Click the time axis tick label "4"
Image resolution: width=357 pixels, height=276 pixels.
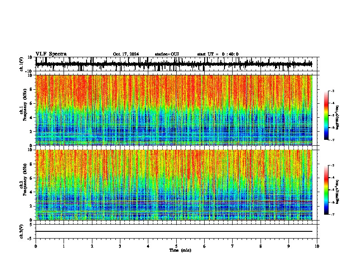coord(148,246)
